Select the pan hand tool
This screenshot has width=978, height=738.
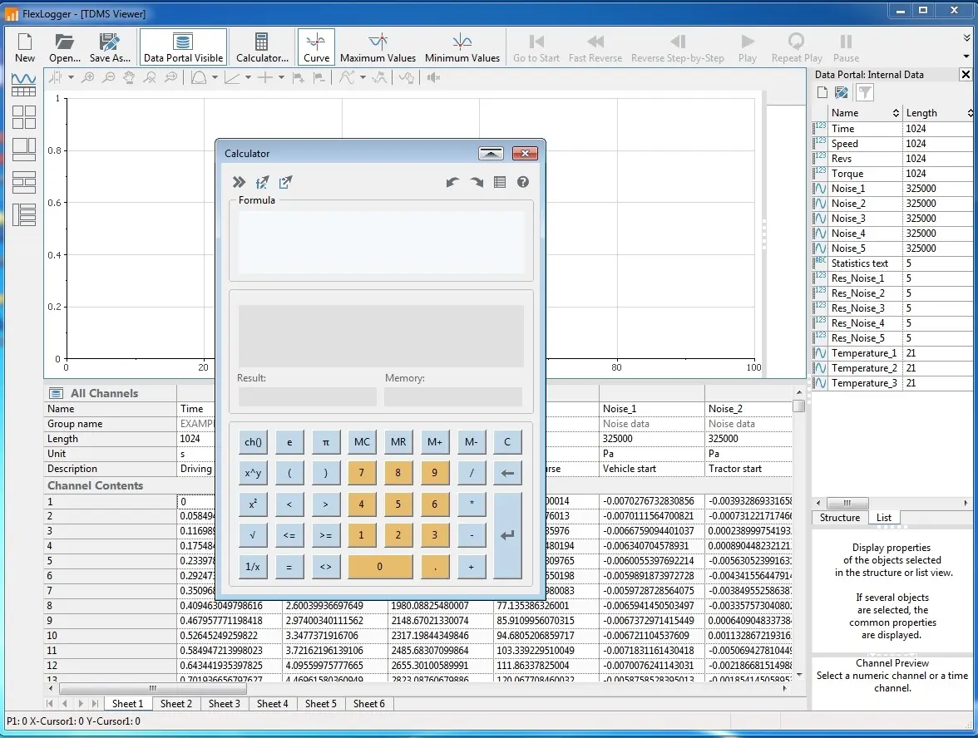[129, 77]
